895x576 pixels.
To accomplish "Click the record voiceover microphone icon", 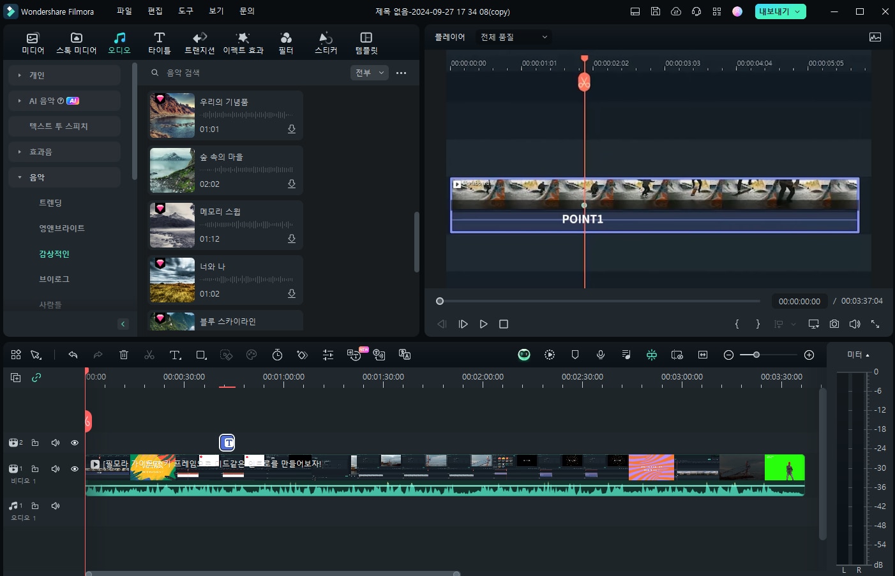I will tap(601, 355).
